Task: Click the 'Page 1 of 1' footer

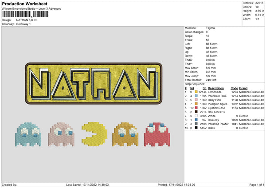Action: click(x=257, y=184)
